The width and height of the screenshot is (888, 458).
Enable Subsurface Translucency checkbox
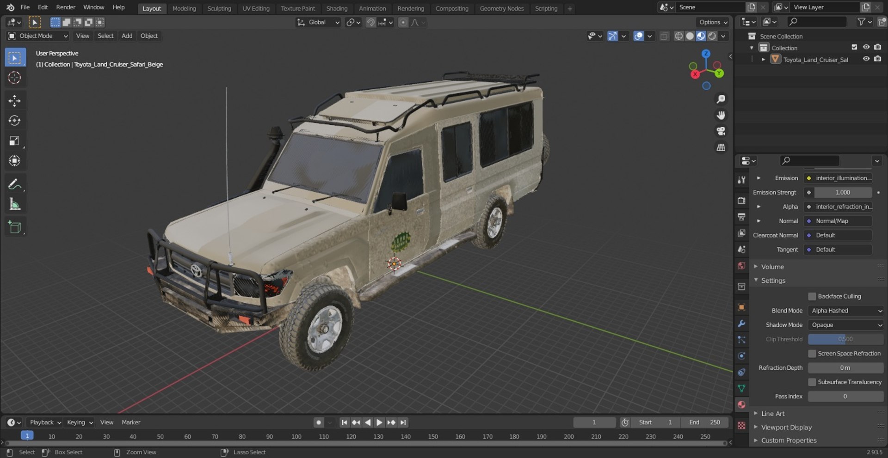pos(812,382)
